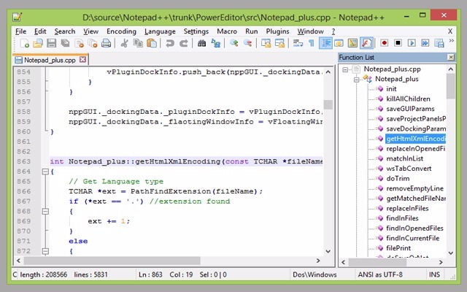Toggle synchronized vertical scrolling icon
Viewport: 467px width, 292px height.
tap(266, 43)
